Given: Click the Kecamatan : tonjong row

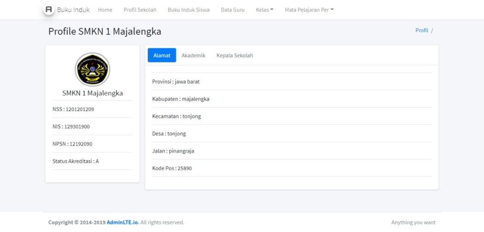Looking at the screenshot, I should (x=292, y=116).
